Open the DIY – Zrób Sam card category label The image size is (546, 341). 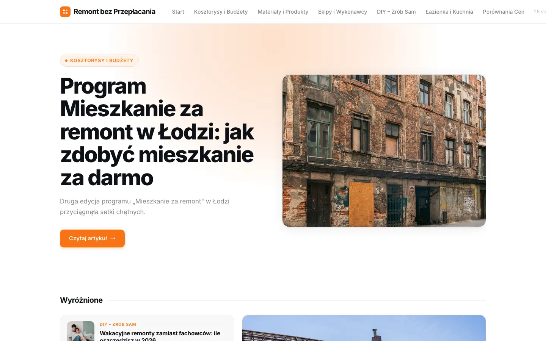[118, 324]
